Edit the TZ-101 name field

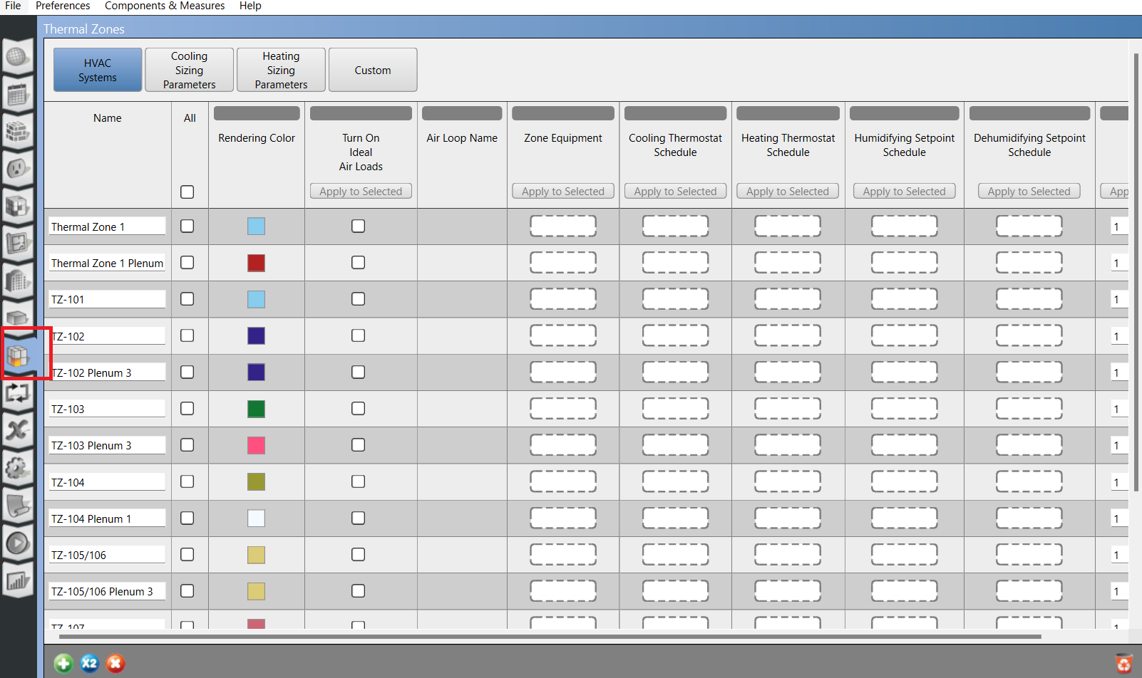click(107, 299)
